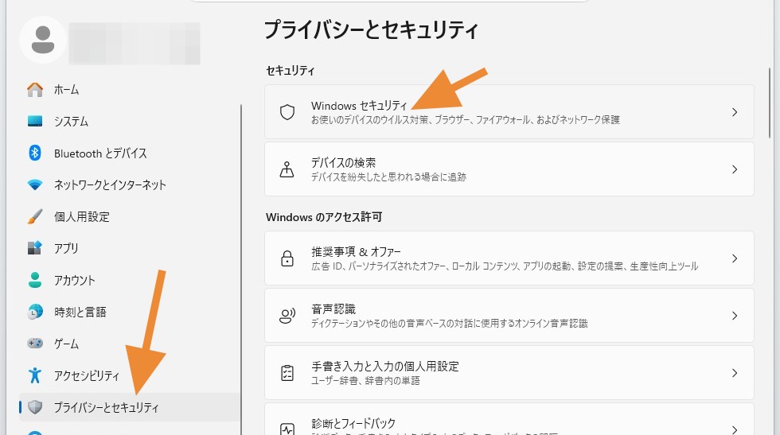Click the Gaming controller icon
780x435 pixels.
[x=35, y=344]
